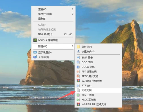Expand the 新建(W) submenu arrow

point(73,46)
